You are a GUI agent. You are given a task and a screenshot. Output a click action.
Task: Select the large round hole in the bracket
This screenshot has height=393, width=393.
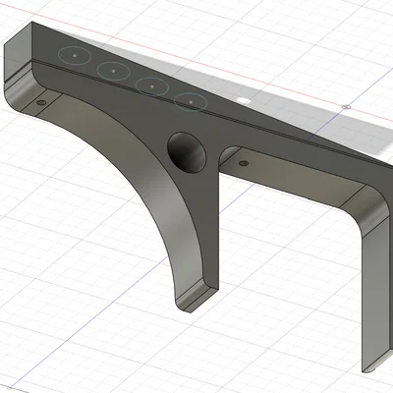click(x=187, y=153)
